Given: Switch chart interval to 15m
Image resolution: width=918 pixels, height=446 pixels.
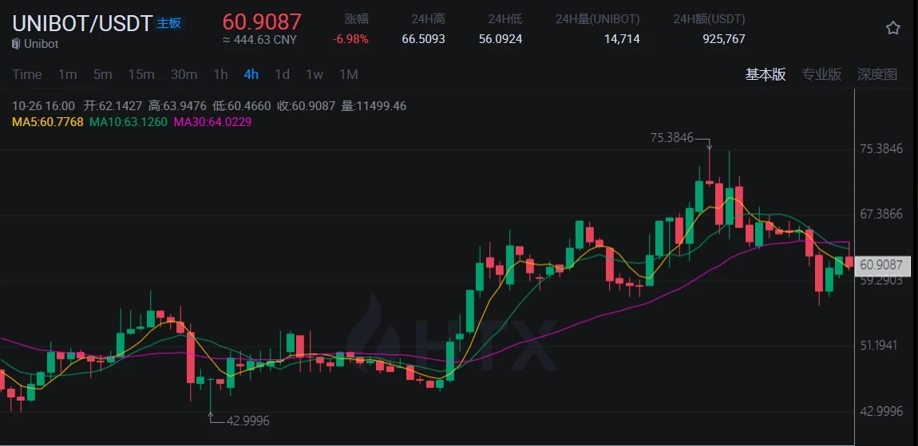Looking at the screenshot, I should (x=141, y=74).
